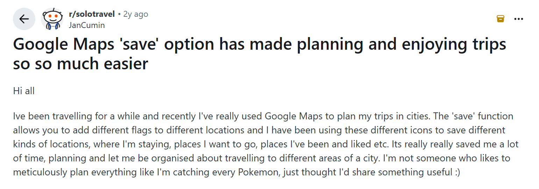This screenshot has height=189, width=539.
Task: Click the '2y ago' post timestamp
Action: coord(136,14)
